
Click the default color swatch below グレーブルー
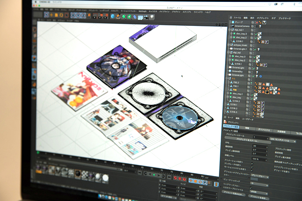(x=254, y=179)
